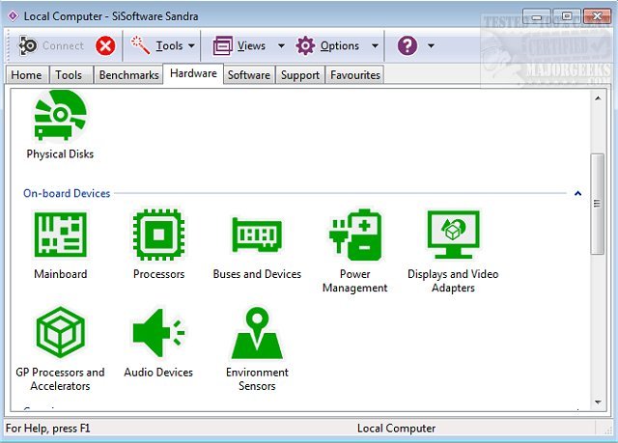Click the Connect gear icon

click(28, 45)
